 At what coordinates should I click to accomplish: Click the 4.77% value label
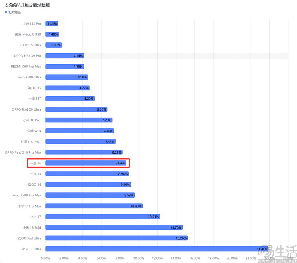click(84, 88)
